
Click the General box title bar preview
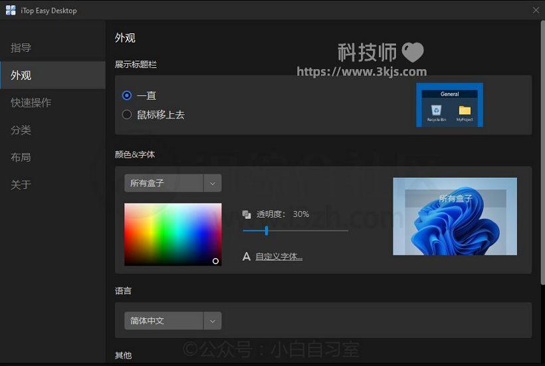click(x=449, y=94)
